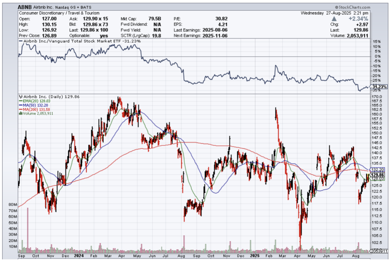Select Consumer Discretionary / Travel & Tourism sector text

pyautogui.click(x=59, y=13)
